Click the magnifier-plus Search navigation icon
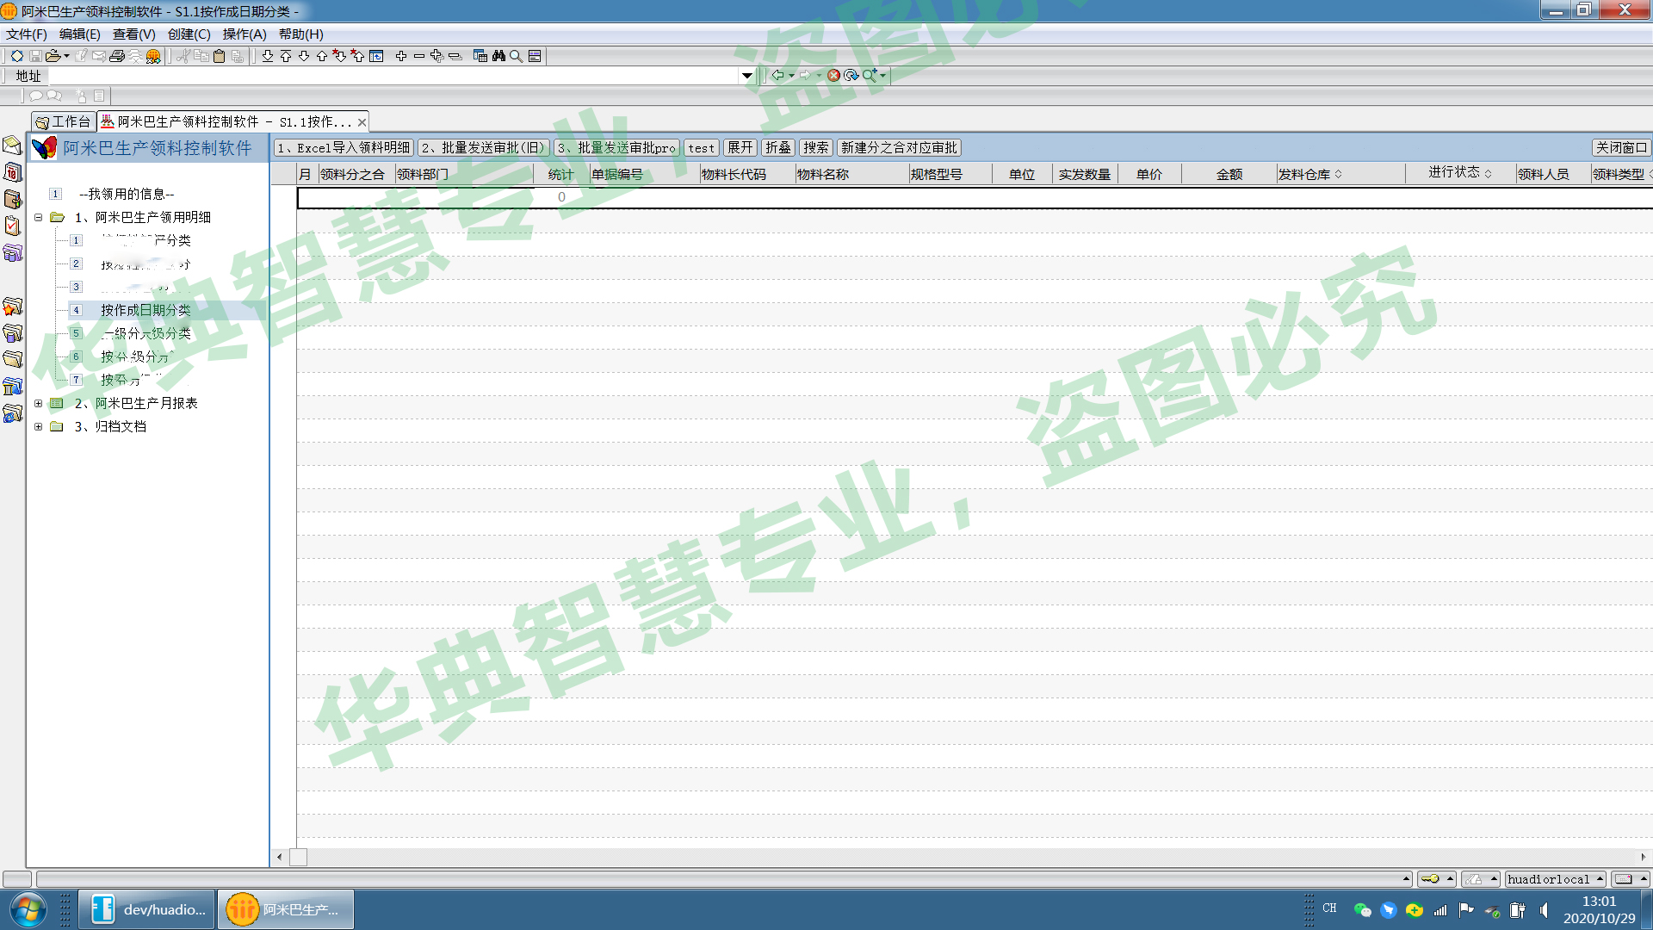The width and height of the screenshot is (1653, 930). (870, 75)
